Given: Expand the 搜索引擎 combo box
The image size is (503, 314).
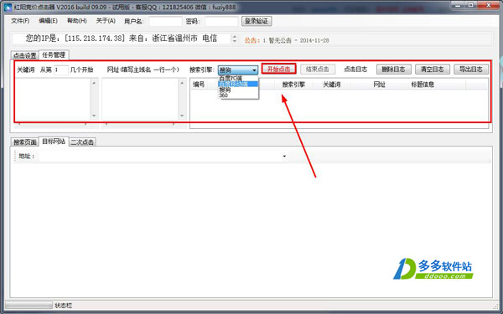Looking at the screenshot, I should pyautogui.click(x=238, y=69).
